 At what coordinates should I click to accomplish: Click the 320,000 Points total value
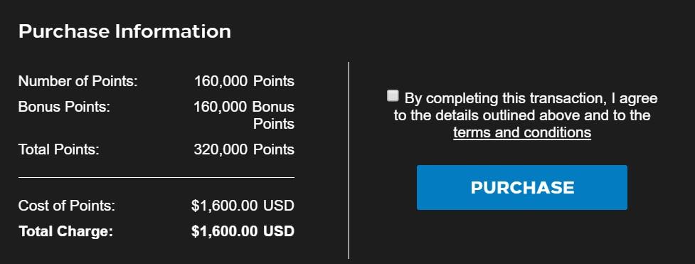pyautogui.click(x=244, y=149)
